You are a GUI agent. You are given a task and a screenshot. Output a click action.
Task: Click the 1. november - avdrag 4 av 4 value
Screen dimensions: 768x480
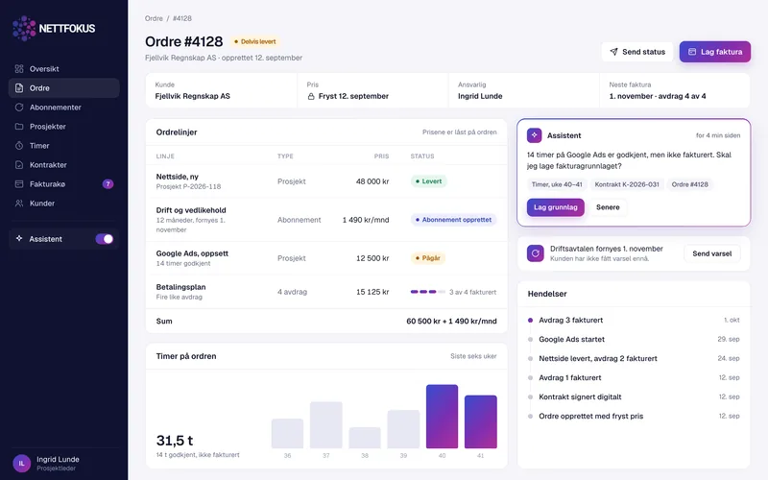click(658, 96)
